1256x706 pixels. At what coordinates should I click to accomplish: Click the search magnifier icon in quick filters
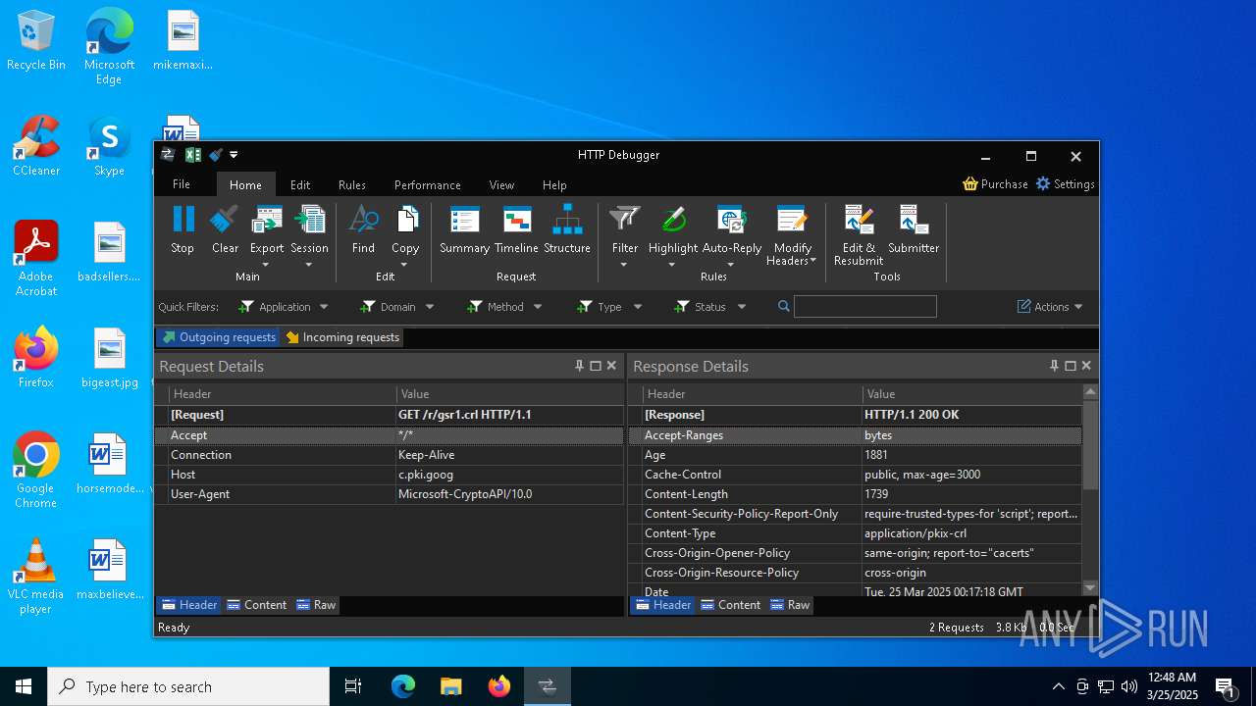(x=783, y=307)
